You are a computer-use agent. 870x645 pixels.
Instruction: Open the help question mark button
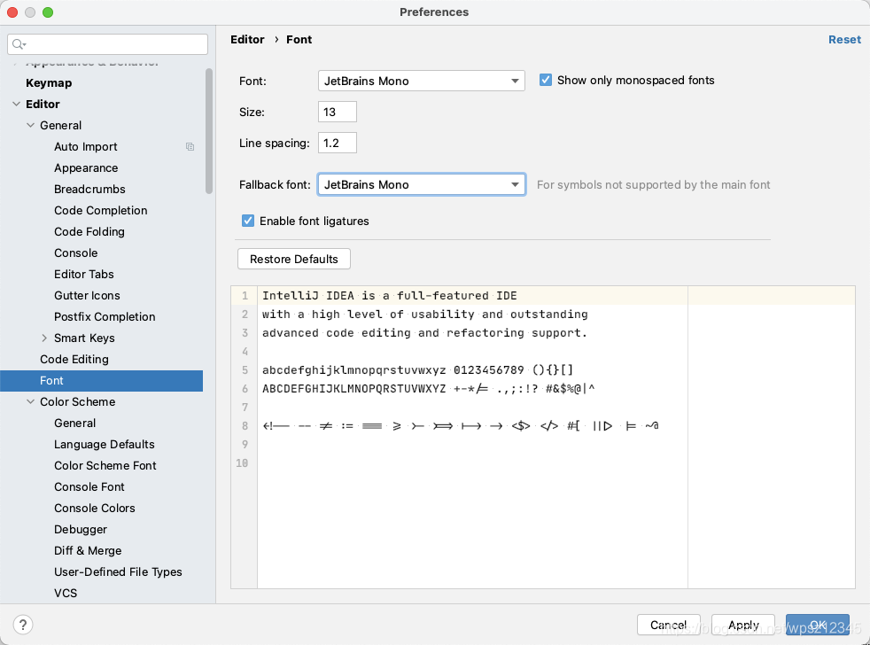click(23, 625)
